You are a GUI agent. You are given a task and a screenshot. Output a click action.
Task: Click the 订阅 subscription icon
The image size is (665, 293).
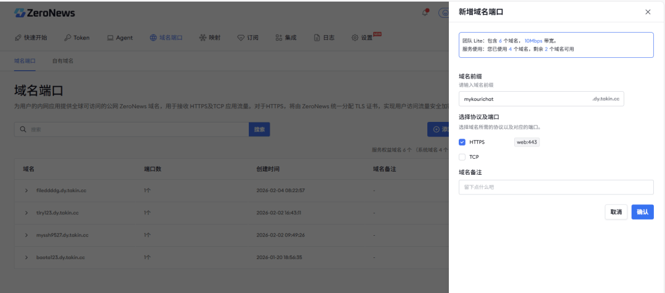[x=241, y=38]
